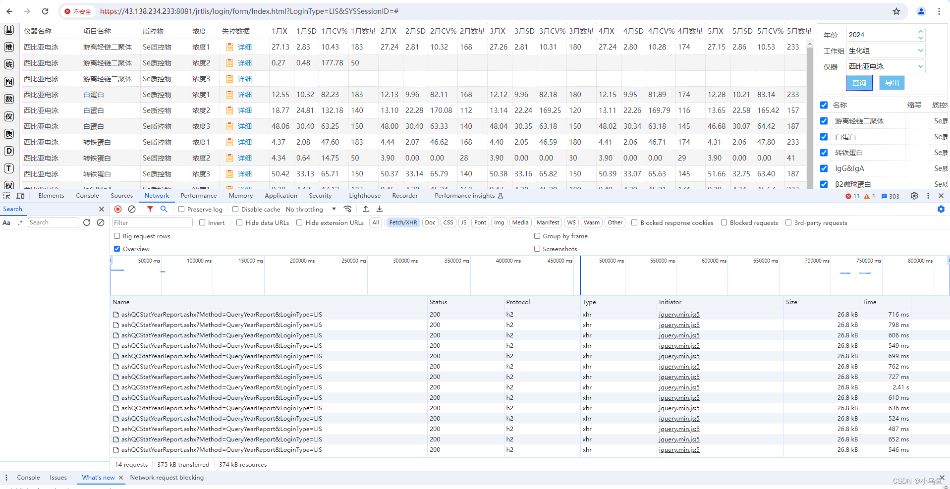This screenshot has width=950, height=489.
Task: Open the Lighthouse tab
Action: (x=365, y=196)
